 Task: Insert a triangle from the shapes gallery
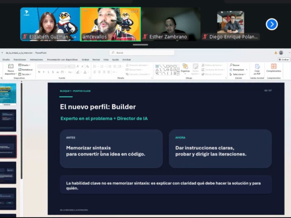click(x=157, y=70)
